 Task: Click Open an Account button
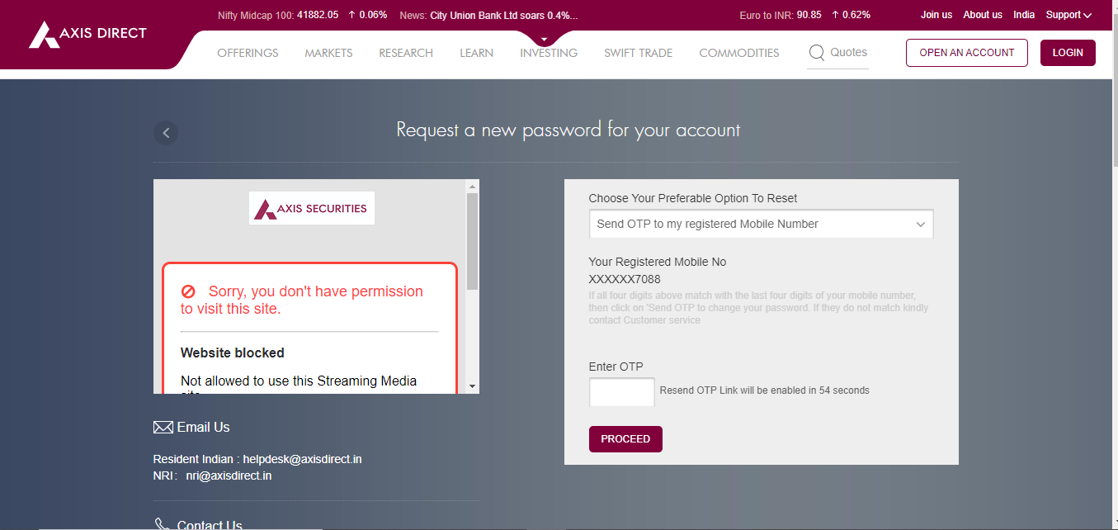[966, 53]
